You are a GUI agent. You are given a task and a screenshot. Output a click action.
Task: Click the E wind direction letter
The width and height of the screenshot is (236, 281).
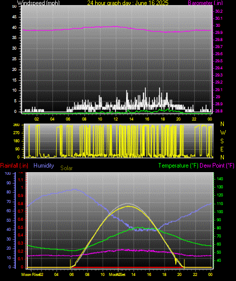(x=222, y=149)
